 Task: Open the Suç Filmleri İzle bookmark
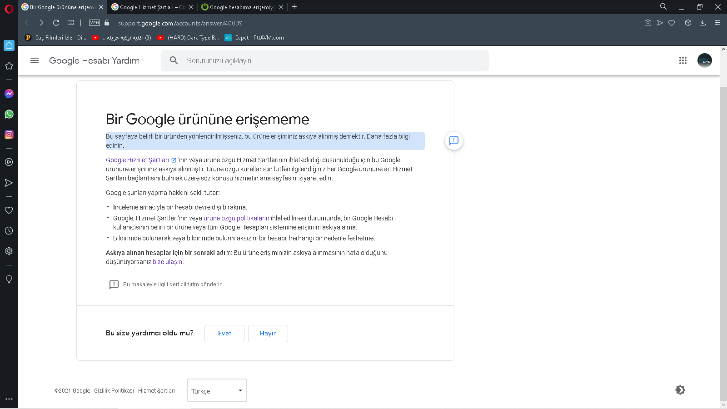[x=56, y=38]
